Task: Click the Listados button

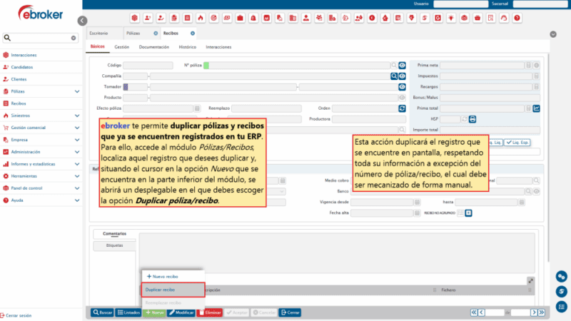Action: 128,312
